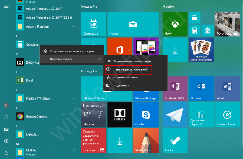This screenshot has height=159, width=243.
Task: Jump to letter M header
Action: [17, 144]
